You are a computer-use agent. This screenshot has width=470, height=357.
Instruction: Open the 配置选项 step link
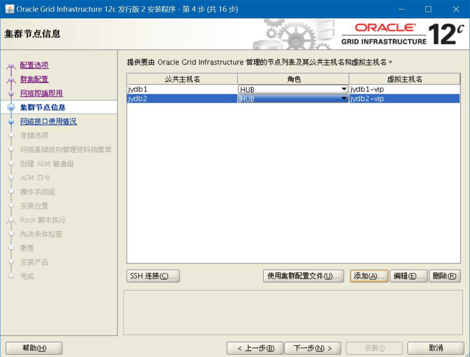(34, 65)
